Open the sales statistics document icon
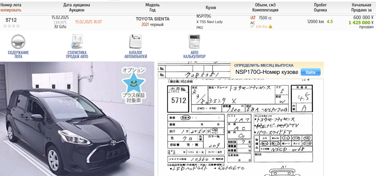The height and width of the screenshot is (176, 376). coord(77,42)
